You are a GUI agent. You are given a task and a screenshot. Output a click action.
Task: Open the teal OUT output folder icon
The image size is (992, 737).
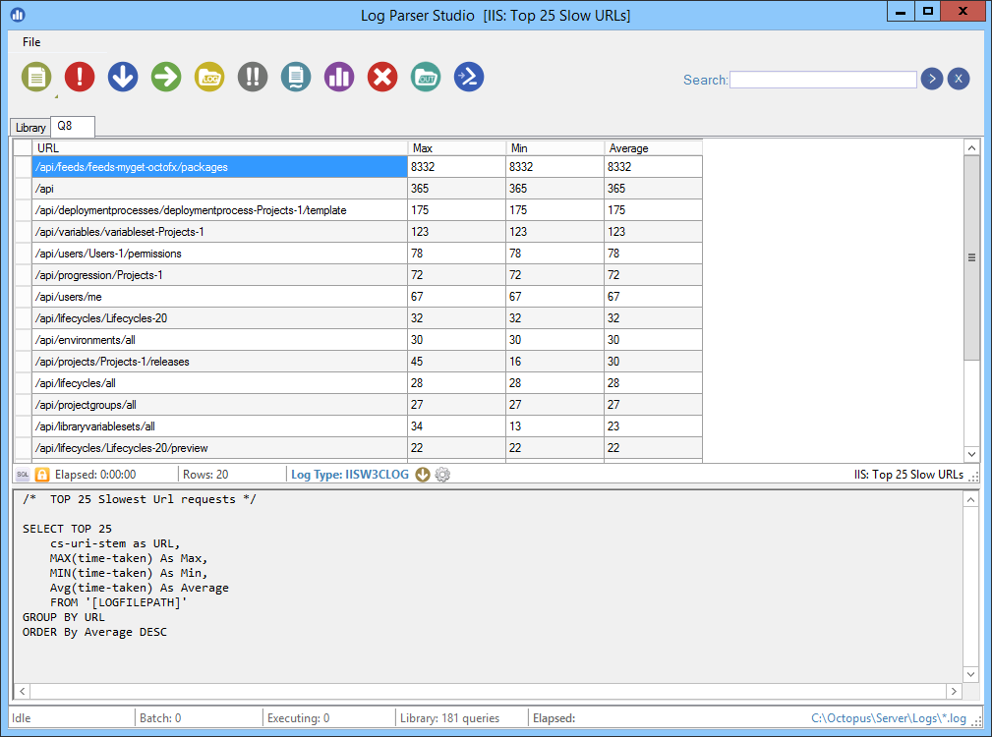426,77
